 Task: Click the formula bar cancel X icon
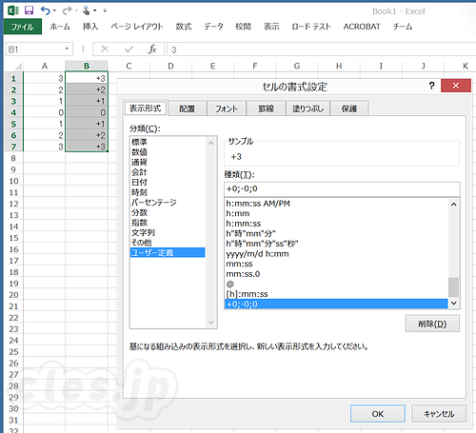click(105, 49)
